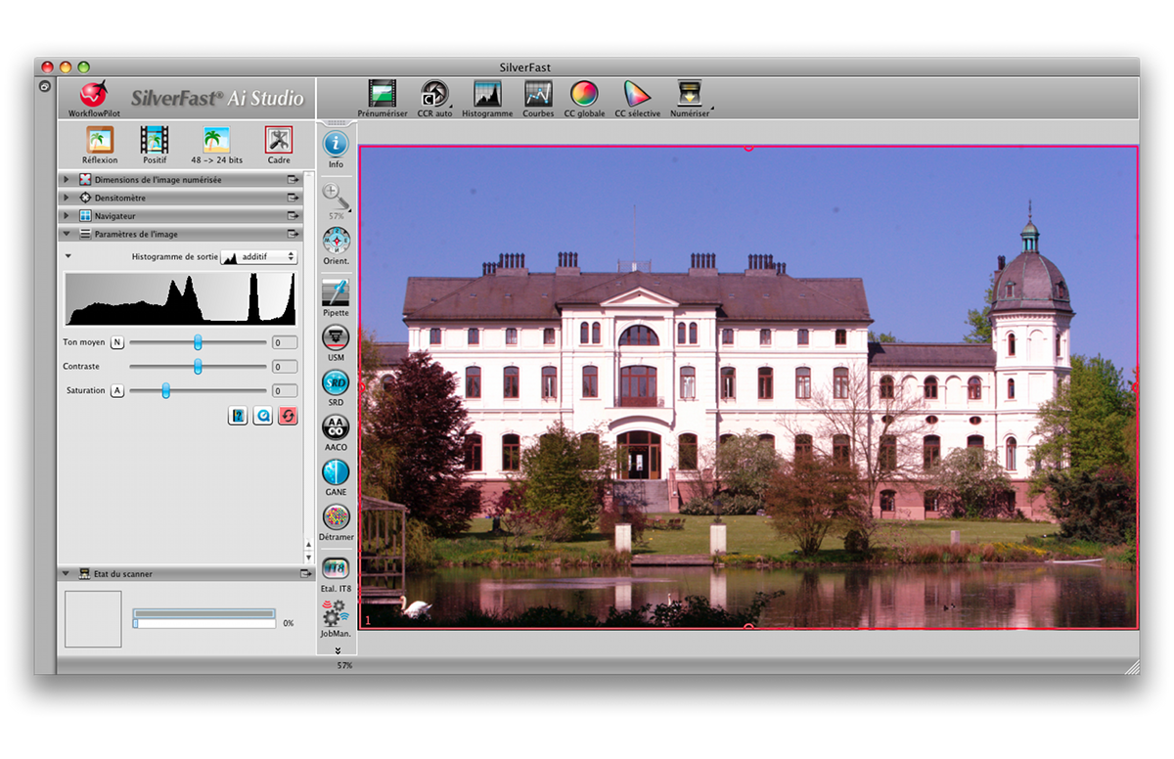The height and width of the screenshot is (759, 1174).
Task: Expand the Densitomètre panel
Action: [x=67, y=198]
